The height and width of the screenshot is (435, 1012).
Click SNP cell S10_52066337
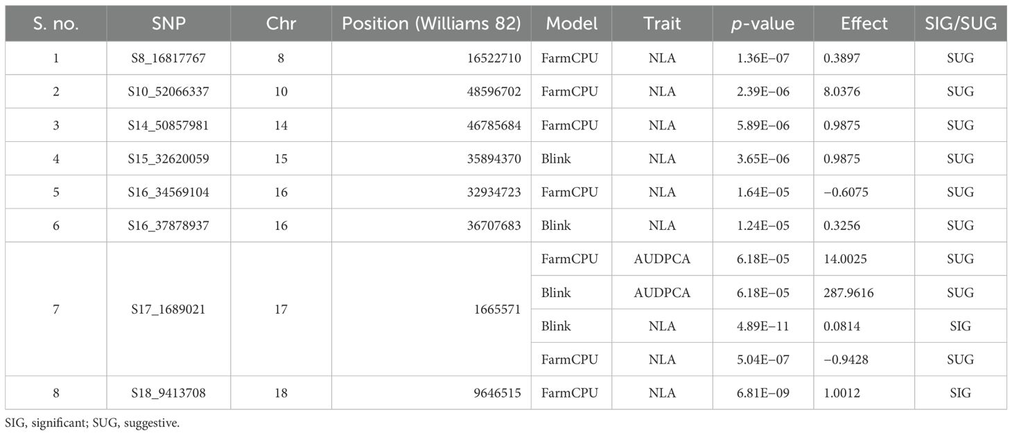pos(168,91)
